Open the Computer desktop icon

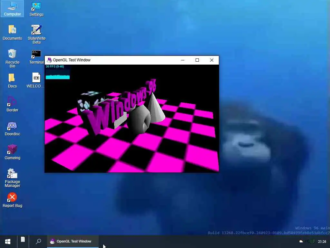tap(12, 9)
